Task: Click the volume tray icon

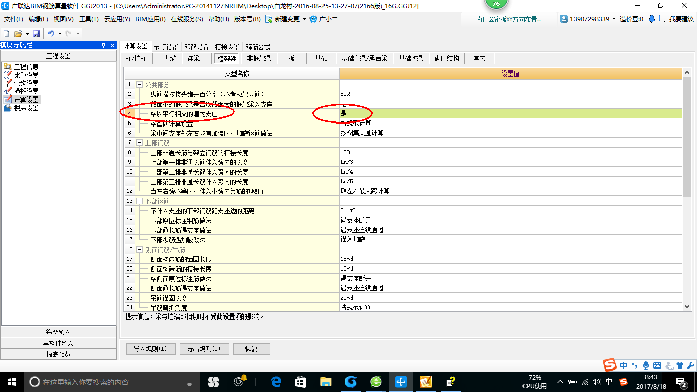Action: (597, 382)
